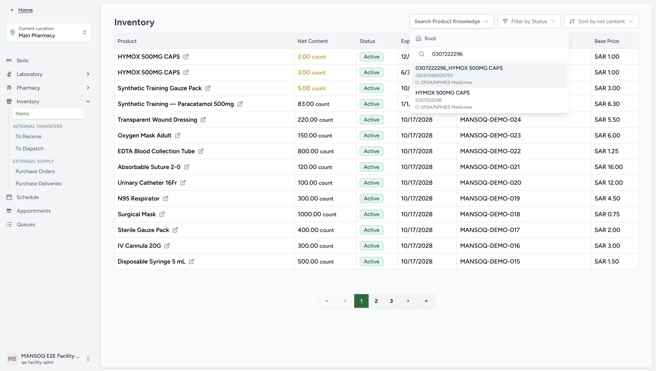Open N95 Respirator link icon
The height and width of the screenshot is (371, 656).
coord(166,198)
